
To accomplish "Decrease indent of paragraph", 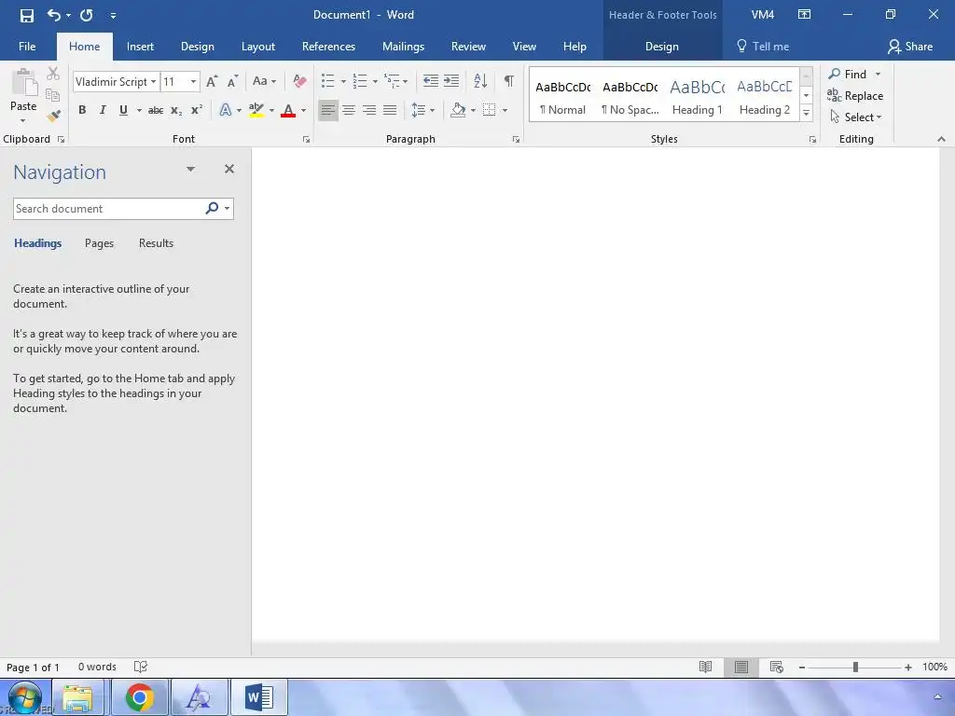I will [431, 80].
